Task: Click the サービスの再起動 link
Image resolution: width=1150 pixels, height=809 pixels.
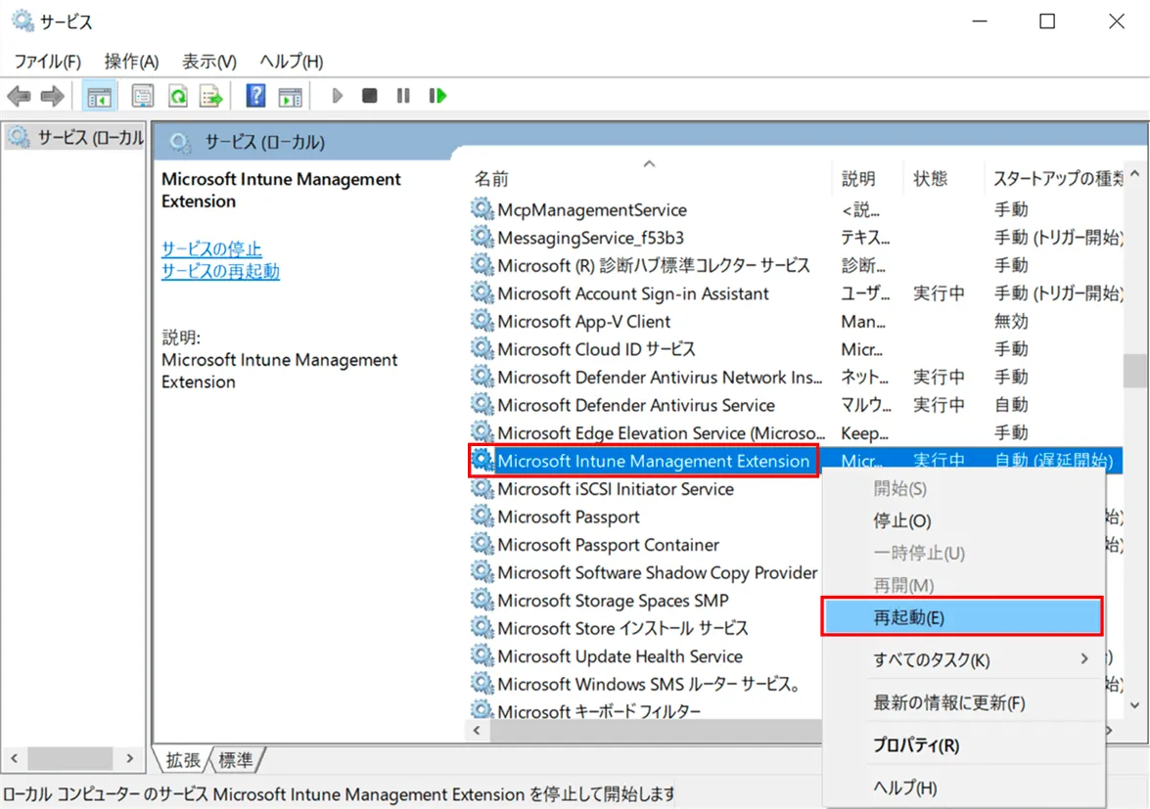Action: click(x=220, y=271)
